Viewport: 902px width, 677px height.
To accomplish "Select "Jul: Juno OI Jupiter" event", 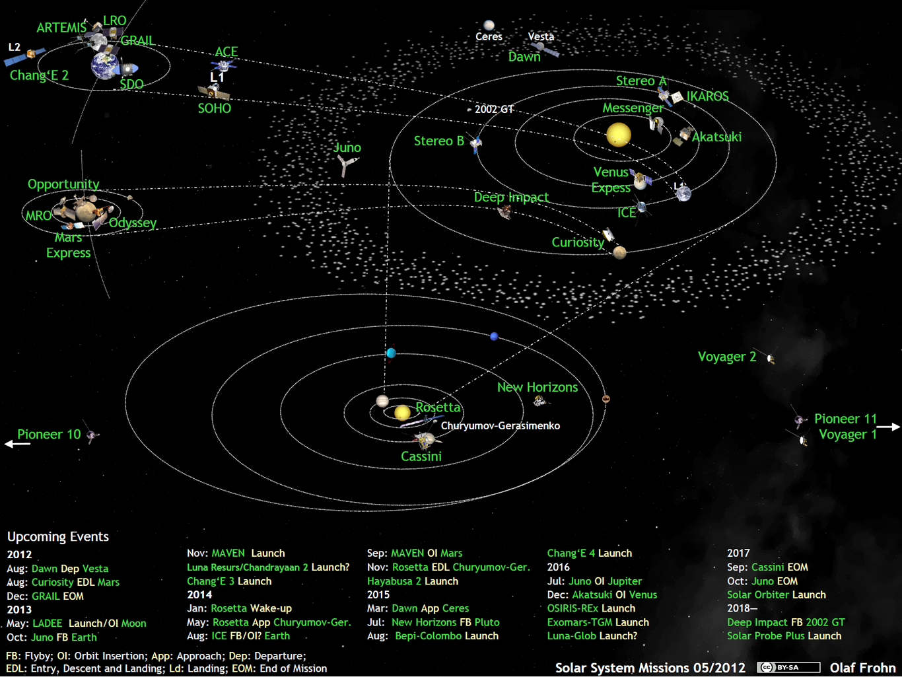I will [594, 581].
